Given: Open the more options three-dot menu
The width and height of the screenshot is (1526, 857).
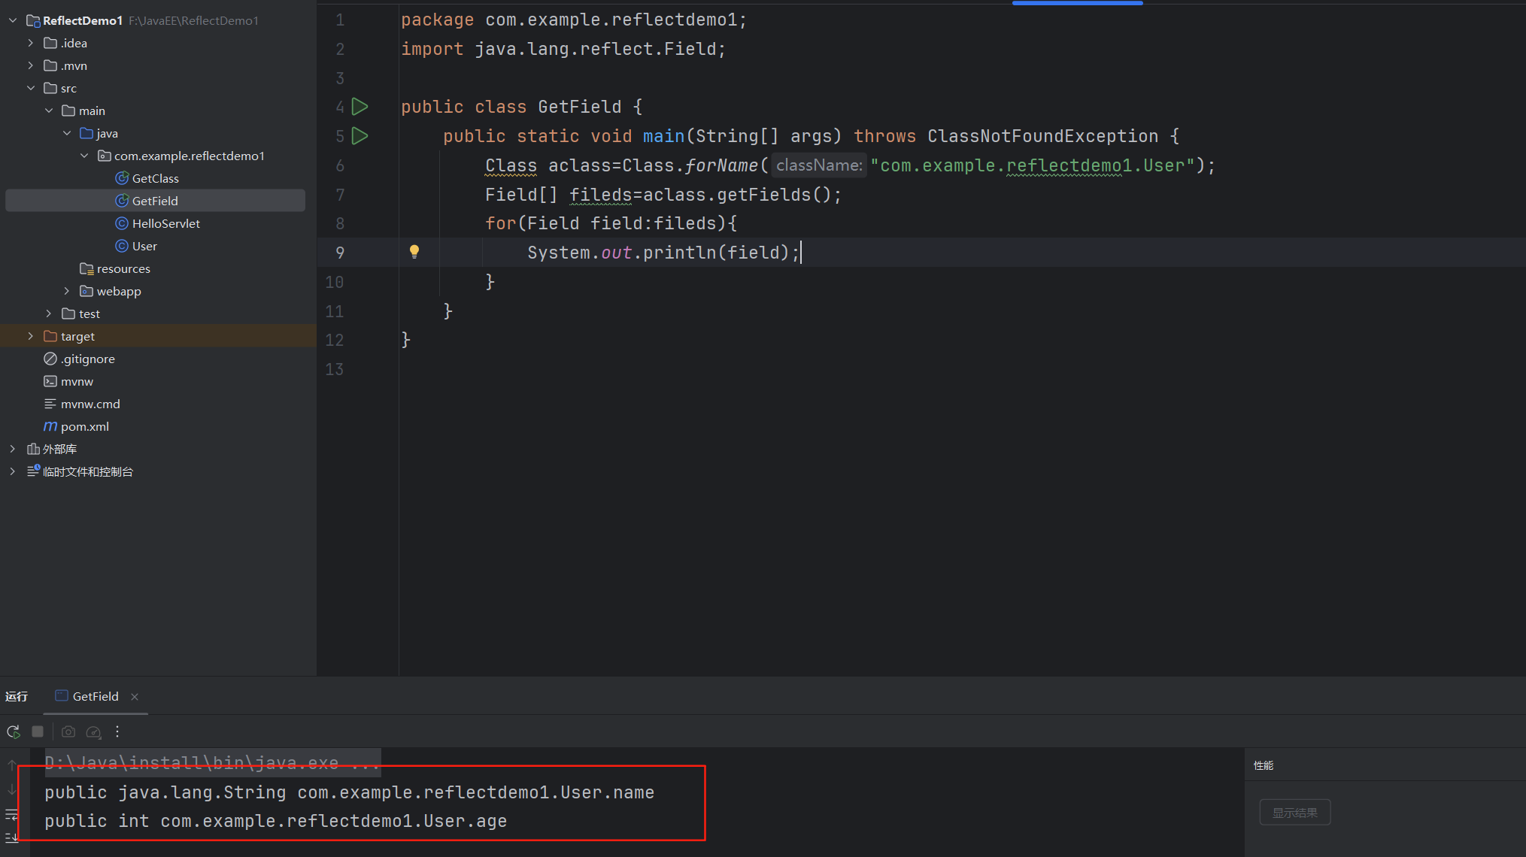Looking at the screenshot, I should point(117,731).
